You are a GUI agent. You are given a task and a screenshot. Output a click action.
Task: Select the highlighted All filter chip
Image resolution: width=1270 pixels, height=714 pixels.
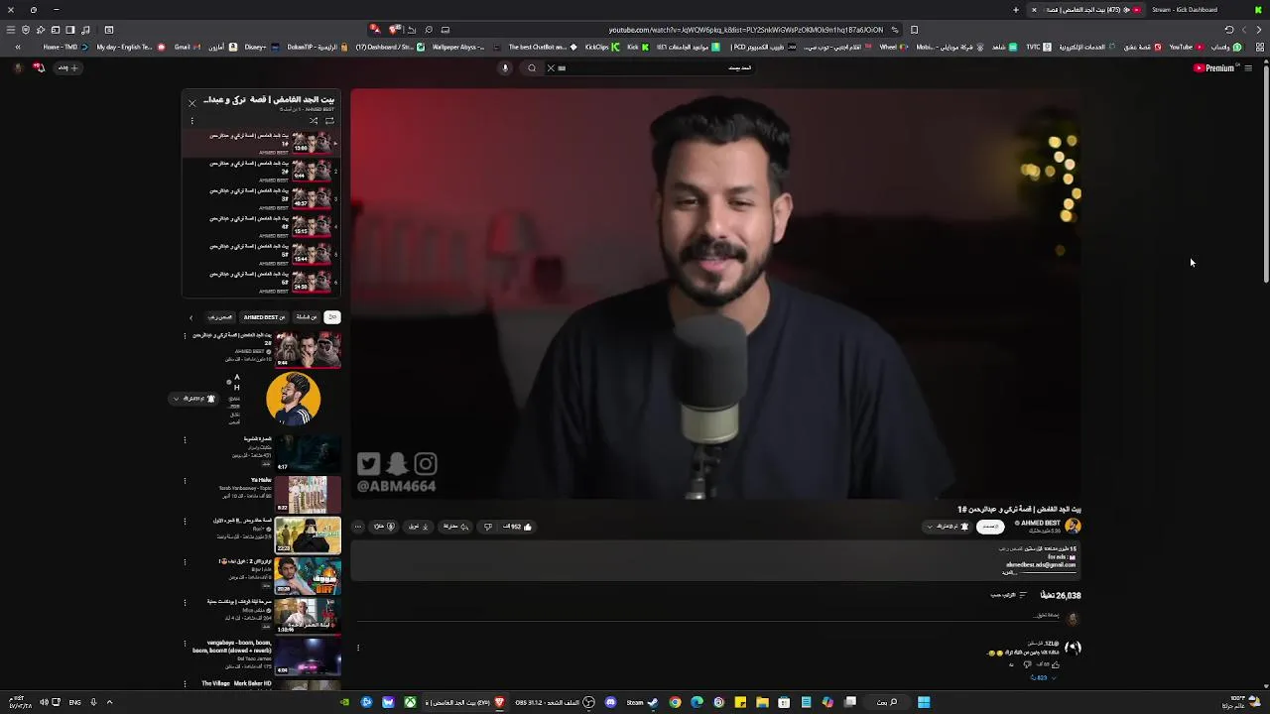[332, 317]
